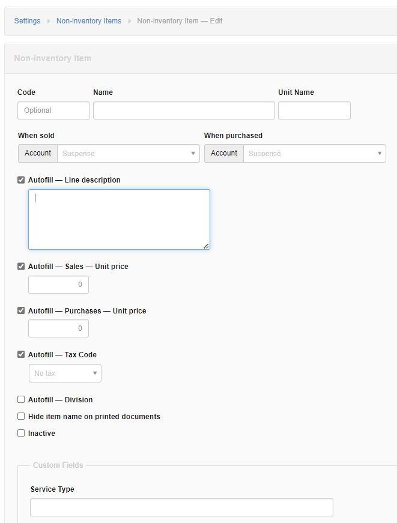Uncheck Autofill — Line description

(x=20, y=180)
